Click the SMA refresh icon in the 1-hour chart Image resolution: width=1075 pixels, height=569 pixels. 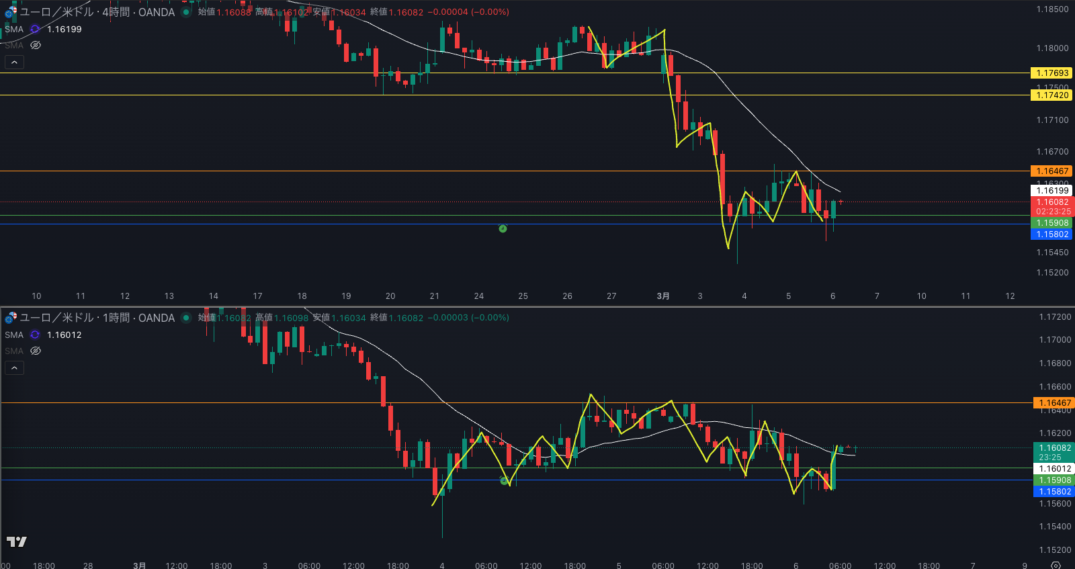35,335
